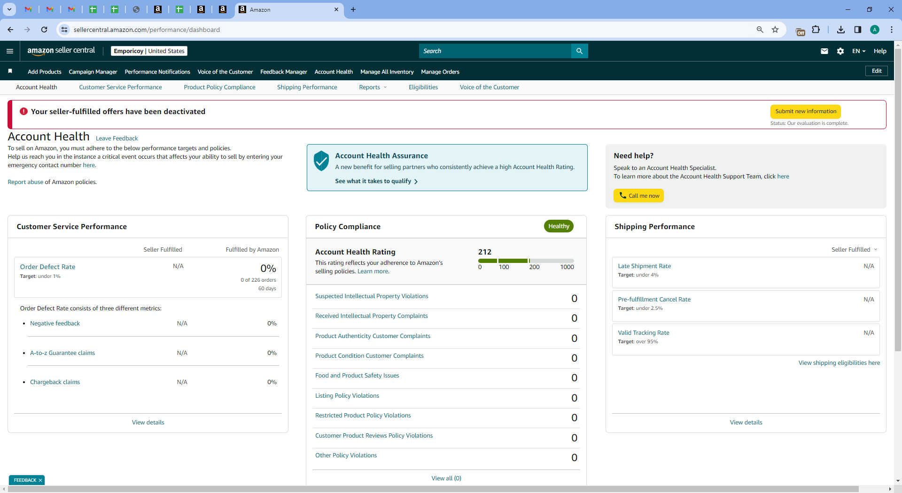Open Manage Orders menu item
The height and width of the screenshot is (493, 902).
[x=440, y=72]
